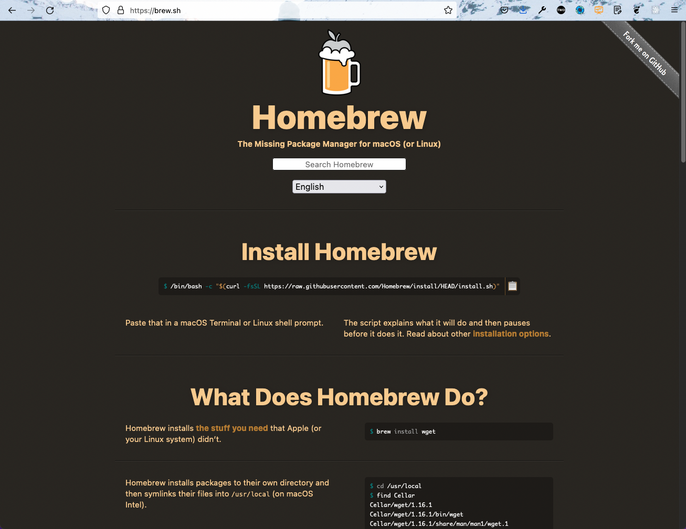Click the /bin/bash install command text

coord(332,286)
